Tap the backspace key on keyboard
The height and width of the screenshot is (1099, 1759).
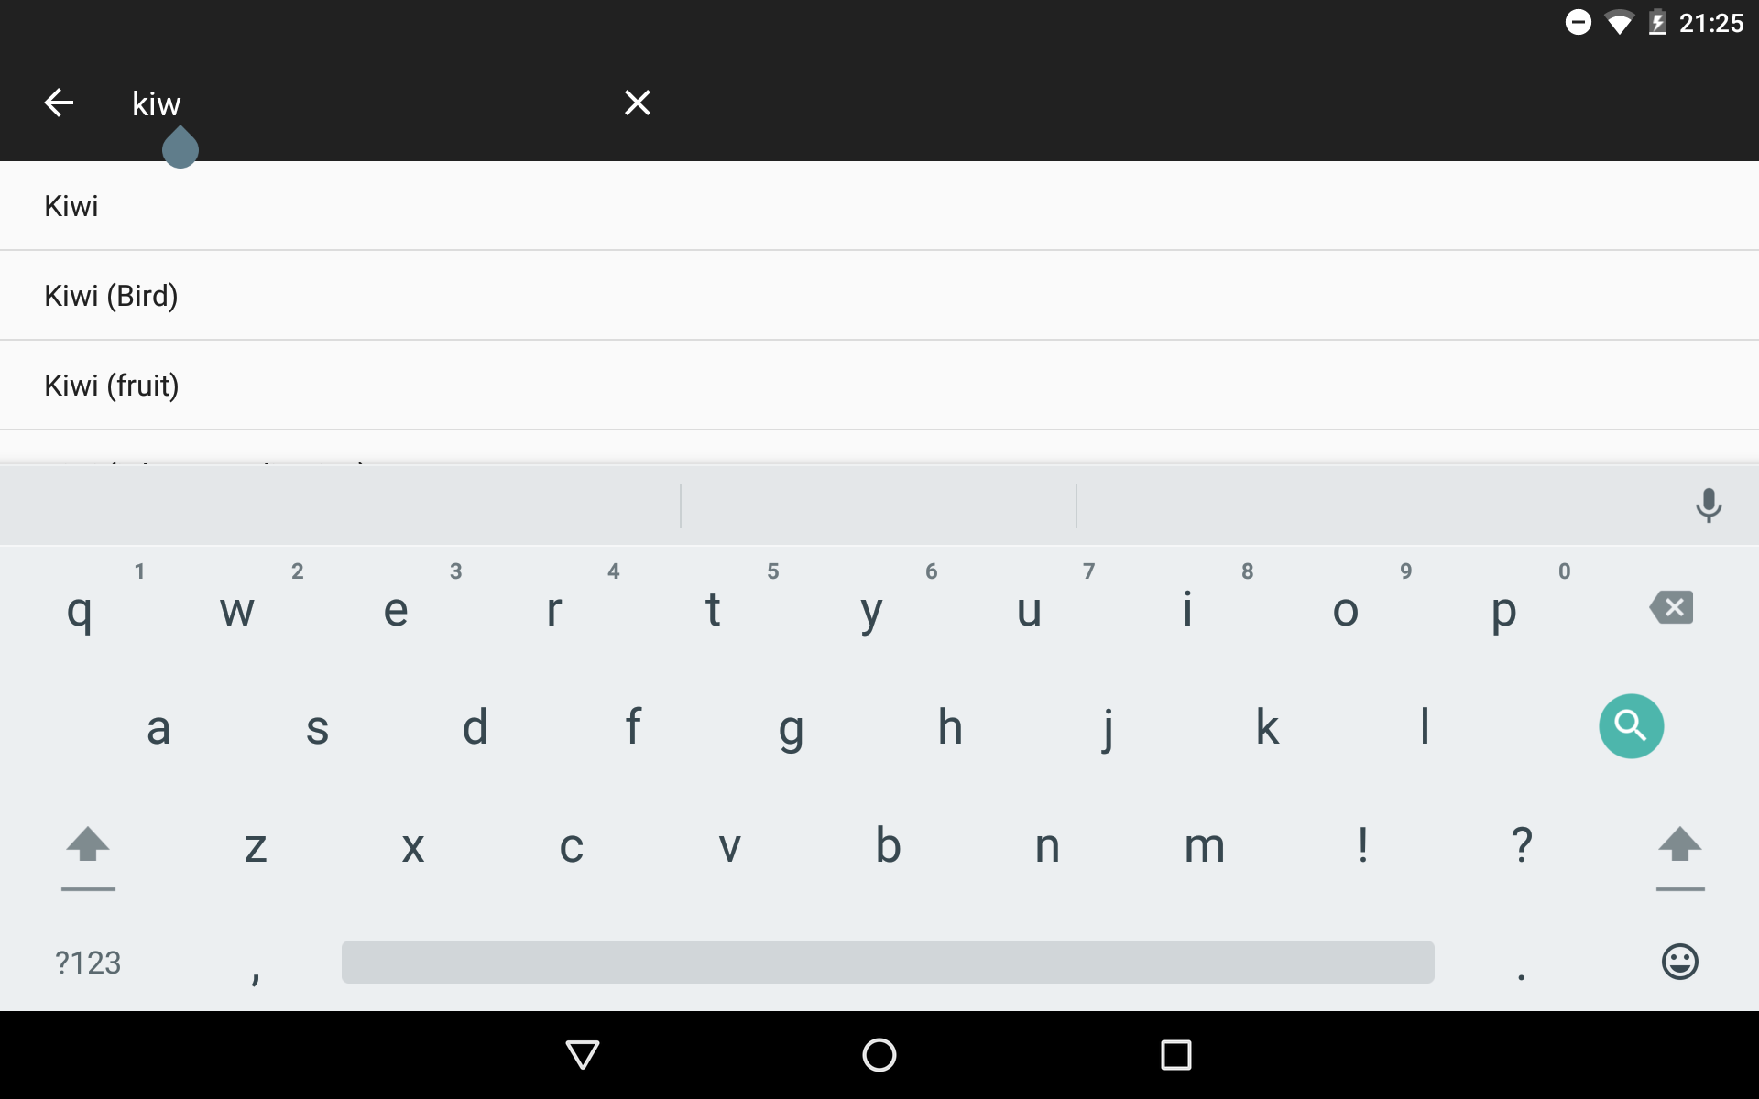coord(1672,607)
